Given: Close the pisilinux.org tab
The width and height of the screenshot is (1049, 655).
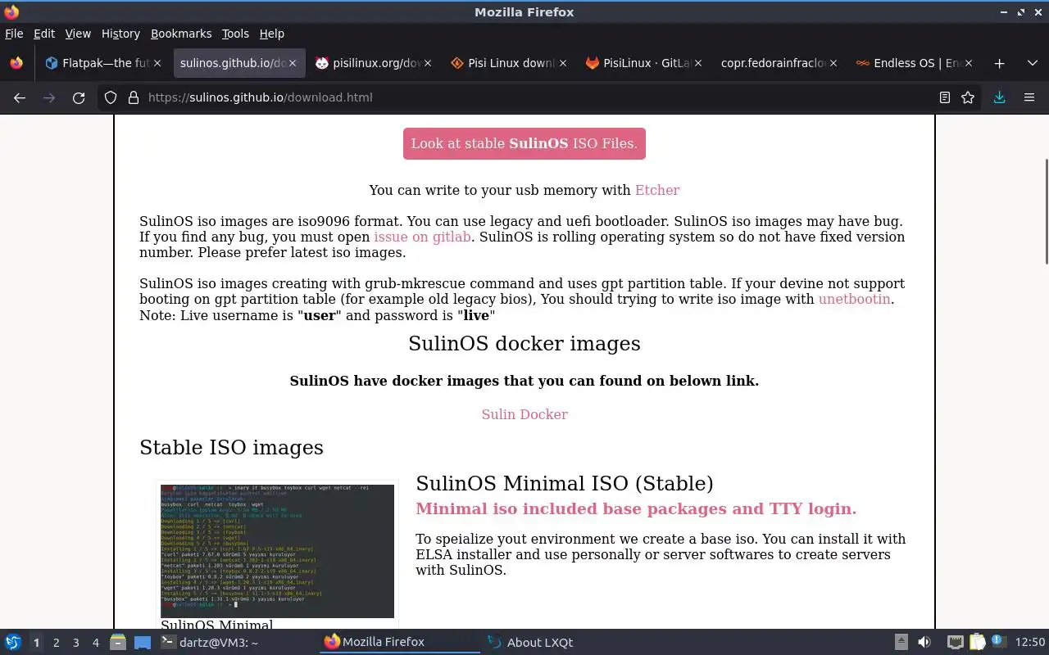Looking at the screenshot, I should [x=427, y=63].
